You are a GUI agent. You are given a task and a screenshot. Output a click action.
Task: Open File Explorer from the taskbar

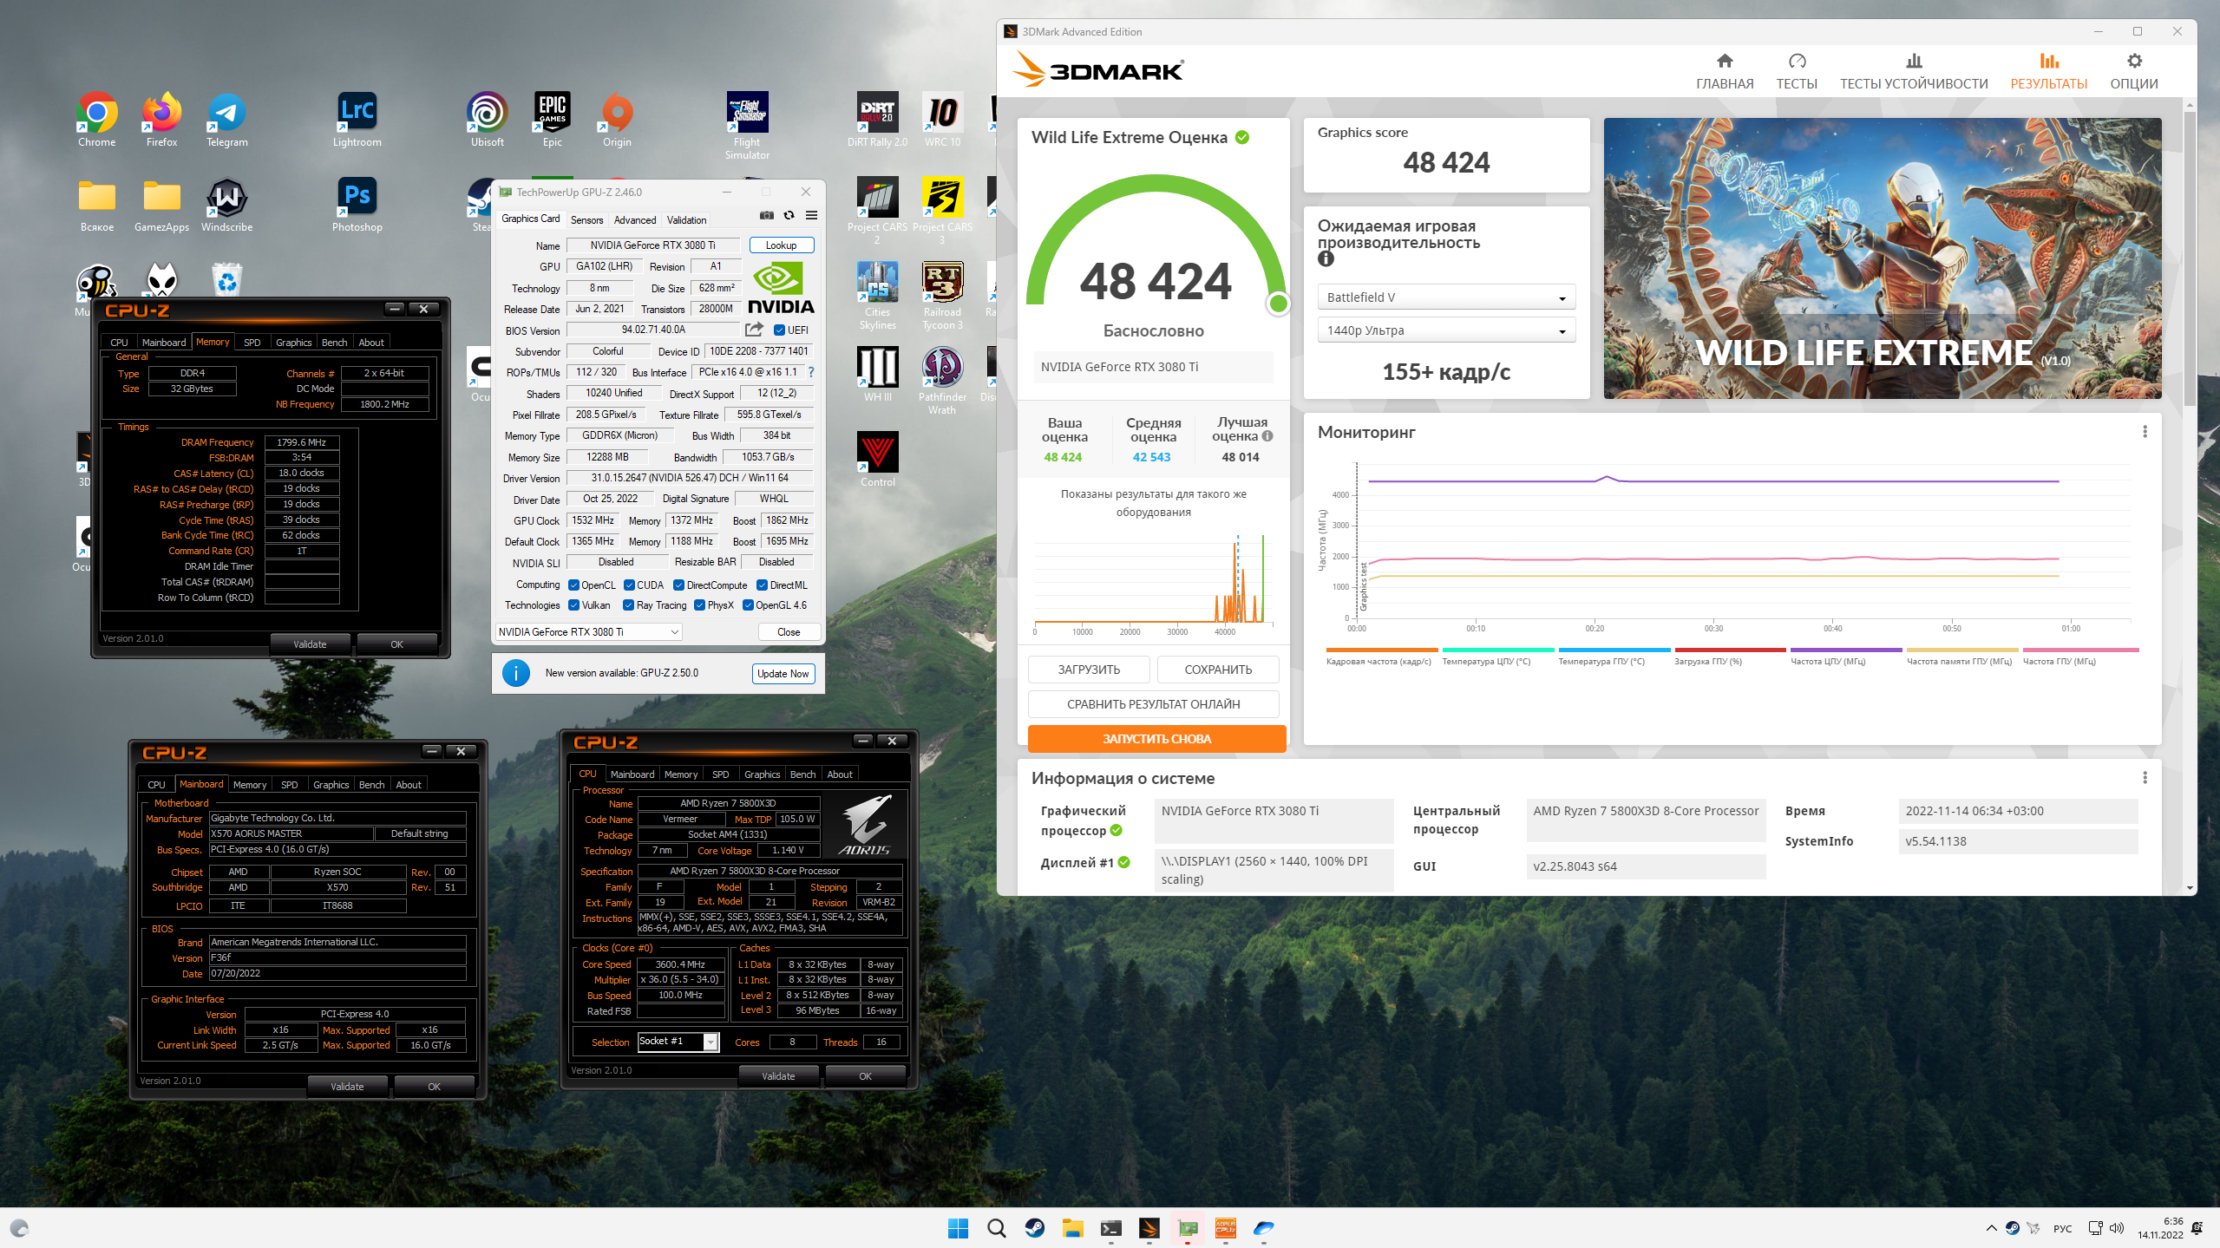pos(1072,1228)
